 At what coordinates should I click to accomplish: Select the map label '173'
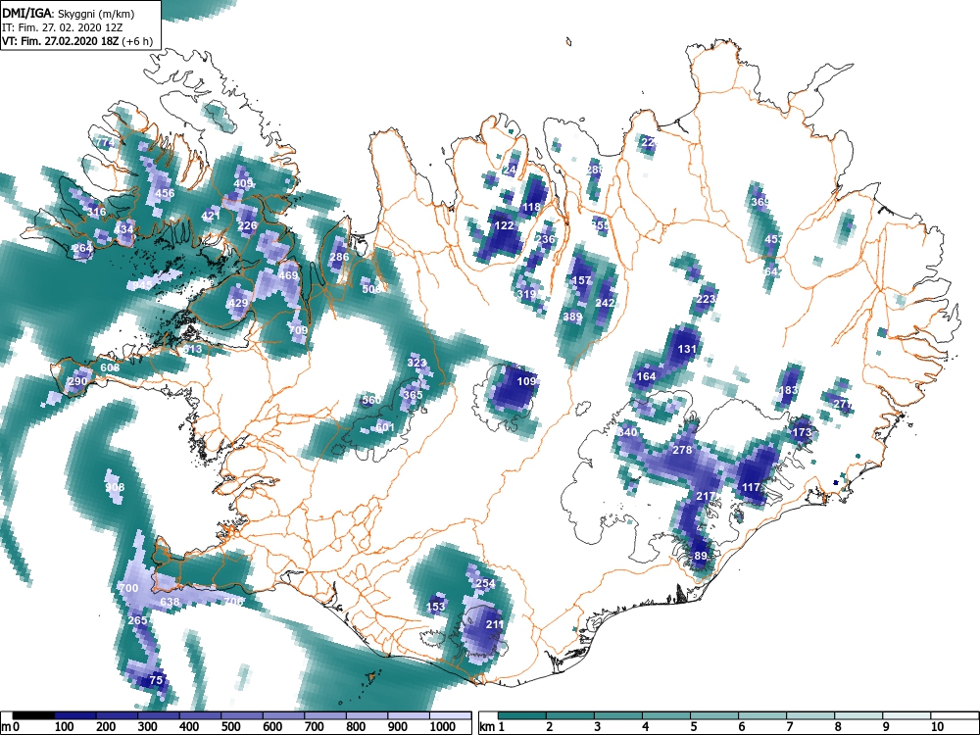[802, 432]
